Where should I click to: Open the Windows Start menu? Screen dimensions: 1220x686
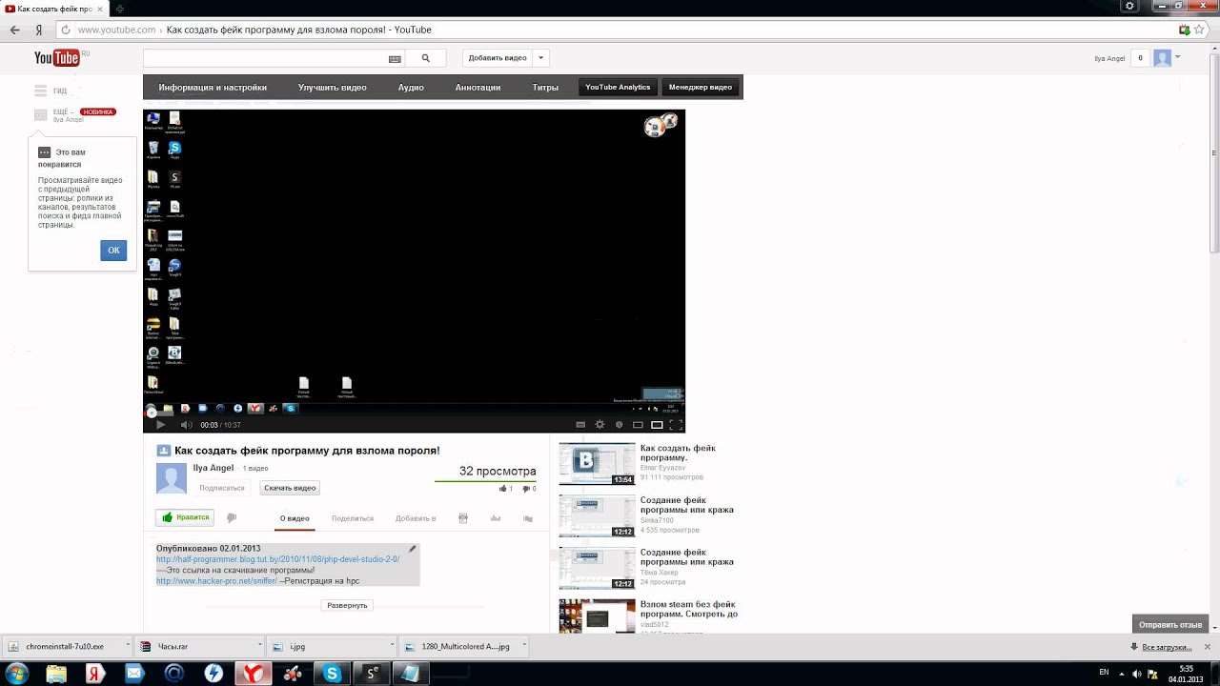[x=17, y=674]
